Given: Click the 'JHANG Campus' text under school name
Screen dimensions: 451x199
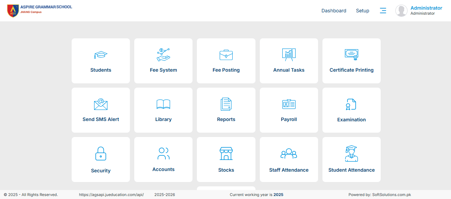Looking at the screenshot, I should [x=31, y=12].
